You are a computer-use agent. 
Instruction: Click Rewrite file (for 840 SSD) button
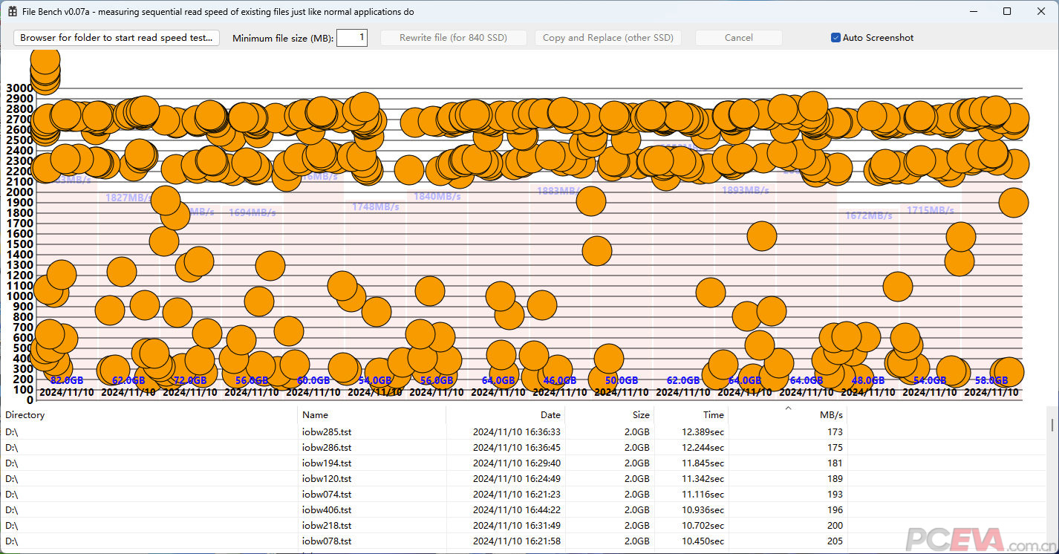pos(453,38)
